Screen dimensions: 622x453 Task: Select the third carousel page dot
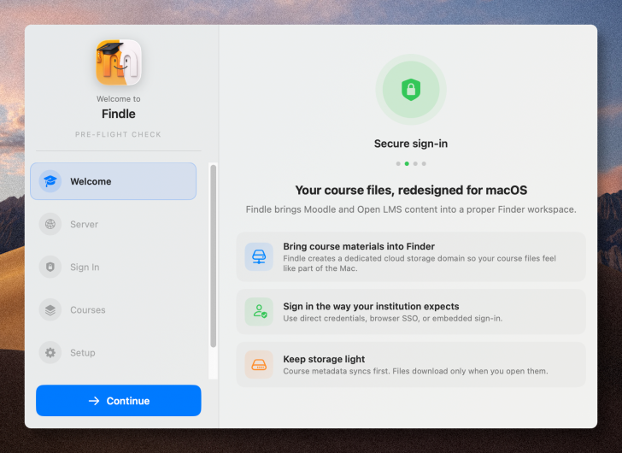415,164
